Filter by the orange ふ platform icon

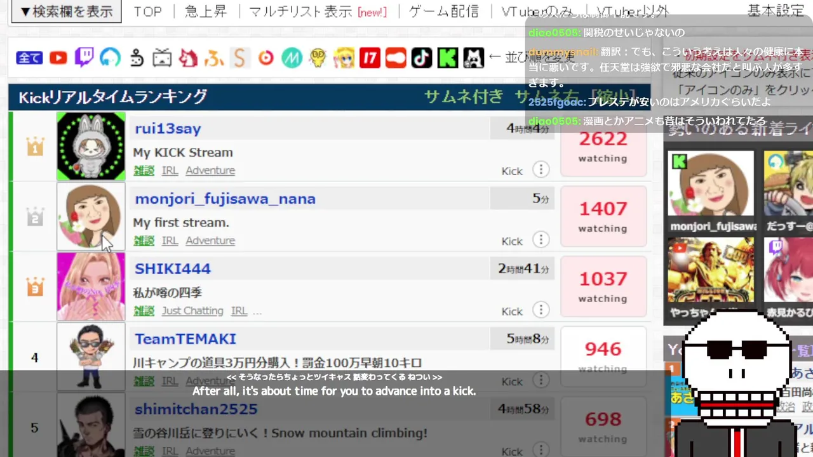[x=214, y=59]
